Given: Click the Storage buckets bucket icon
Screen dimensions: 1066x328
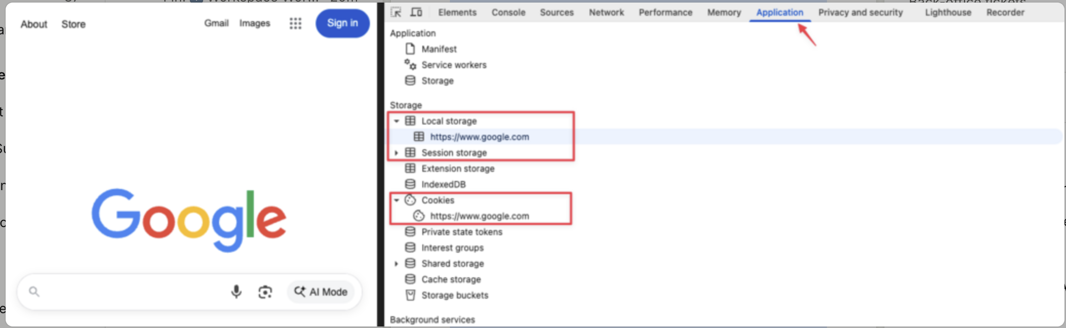Looking at the screenshot, I should [x=410, y=295].
